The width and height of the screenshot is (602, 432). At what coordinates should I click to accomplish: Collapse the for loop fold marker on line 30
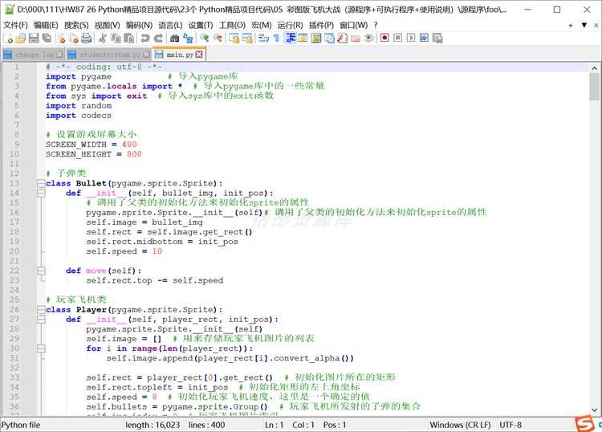41,348
